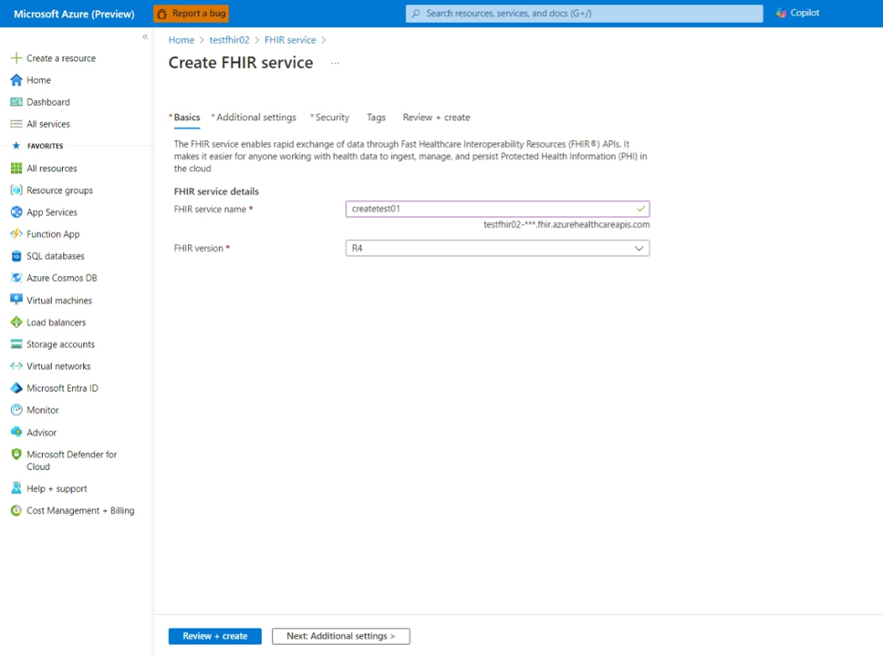The height and width of the screenshot is (656, 883).
Task: Click the Review + create button
Action: pos(214,635)
